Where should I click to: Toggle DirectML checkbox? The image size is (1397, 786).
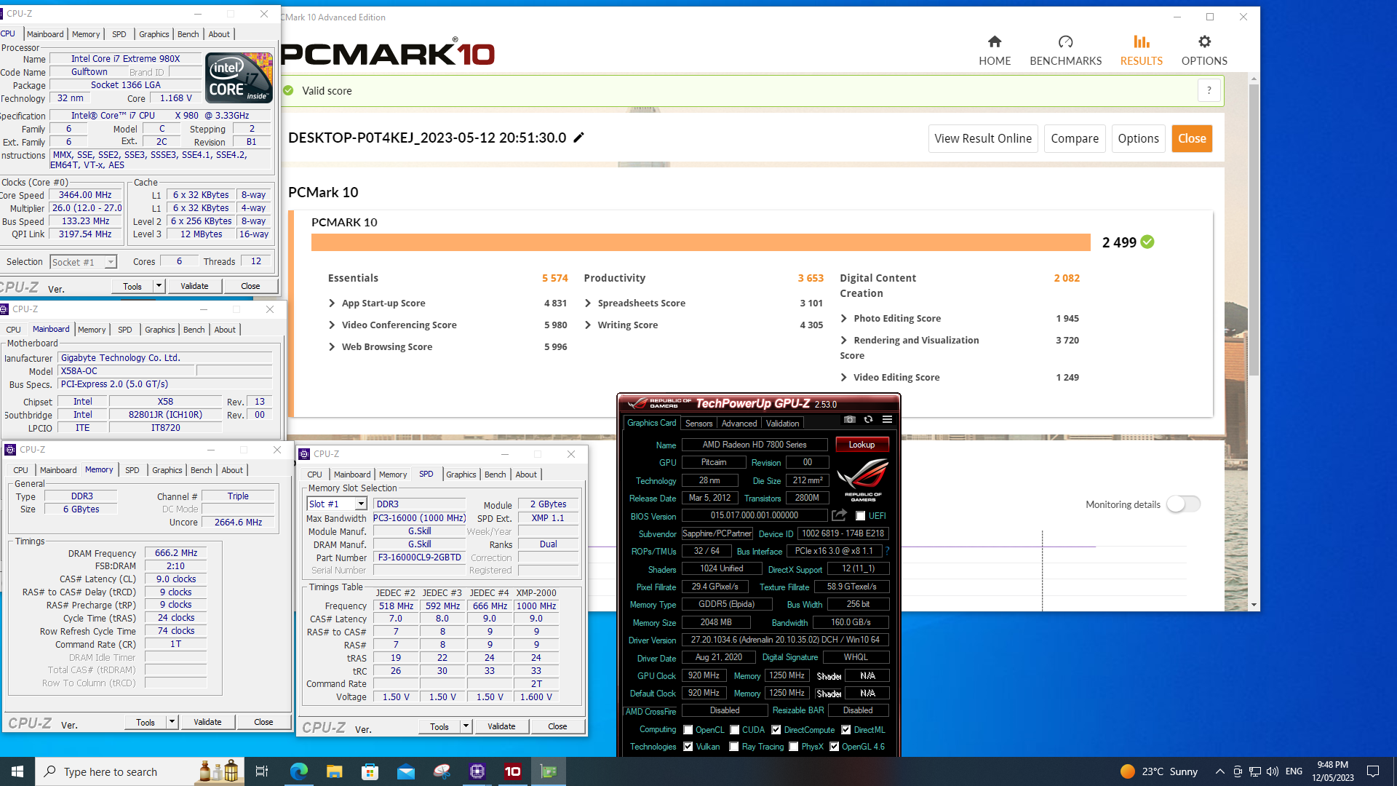(846, 730)
